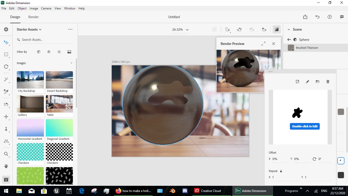Collapse the Scene panel chevron
This screenshot has width=348, height=196.
pos(289,30)
